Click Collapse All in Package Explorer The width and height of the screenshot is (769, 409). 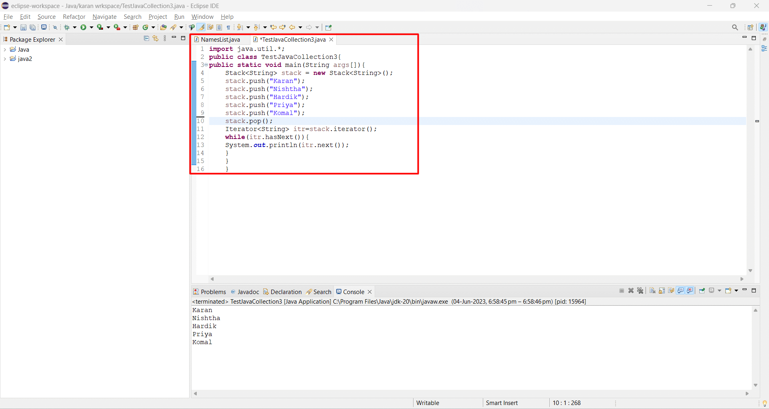pyautogui.click(x=146, y=38)
